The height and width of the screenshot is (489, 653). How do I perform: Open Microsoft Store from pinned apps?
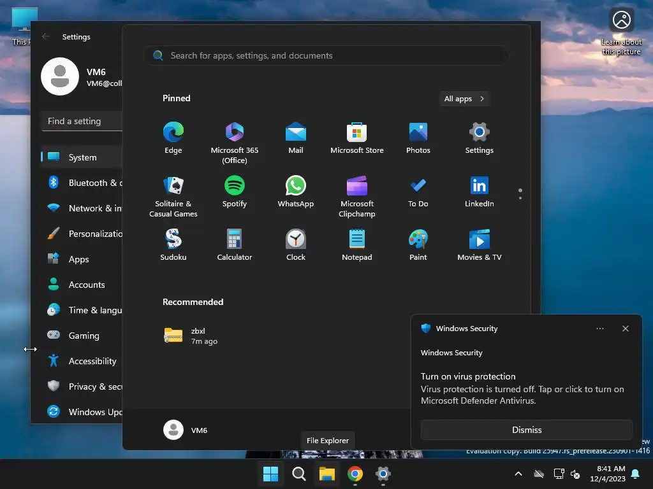[357, 138]
